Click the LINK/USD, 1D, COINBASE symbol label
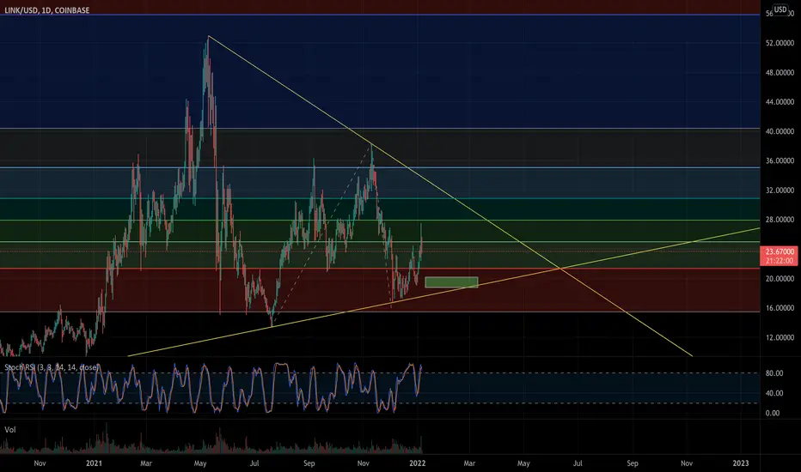This screenshot has width=801, height=472. click(47, 10)
